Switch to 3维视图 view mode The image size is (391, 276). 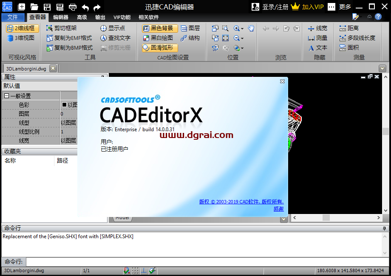click(x=21, y=38)
